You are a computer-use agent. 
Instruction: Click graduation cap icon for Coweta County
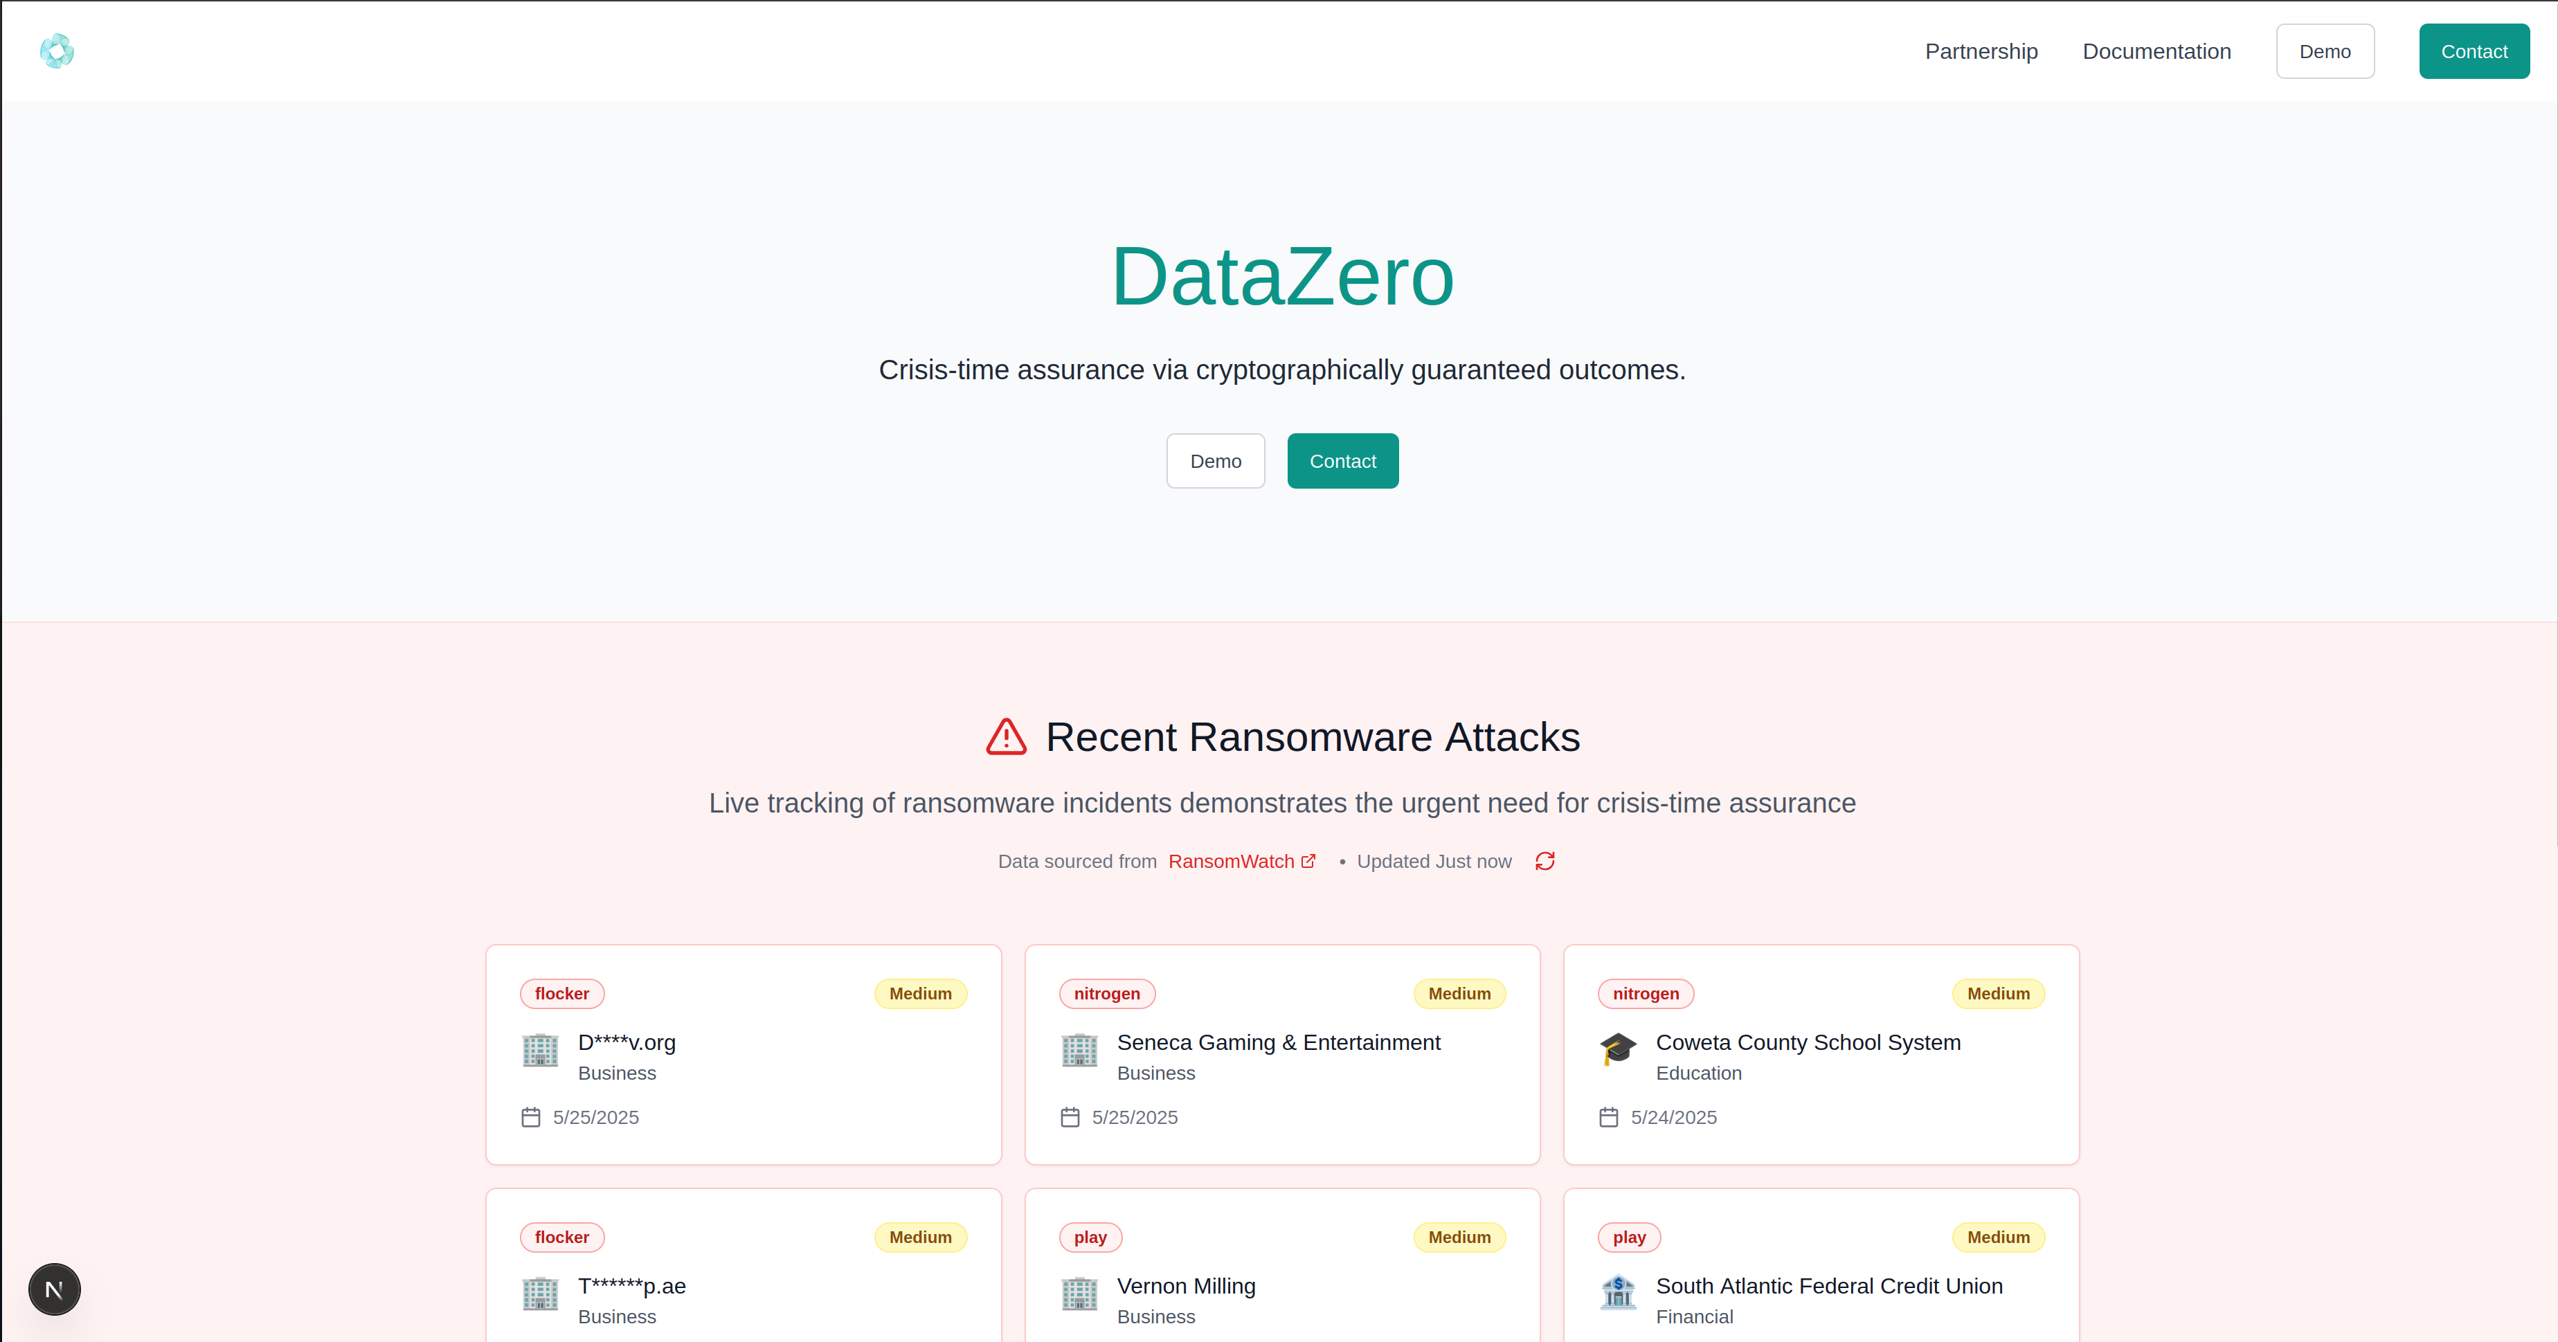(1618, 1049)
